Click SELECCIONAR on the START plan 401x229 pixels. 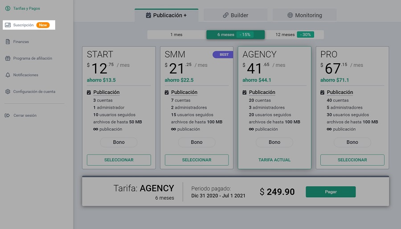click(x=119, y=160)
